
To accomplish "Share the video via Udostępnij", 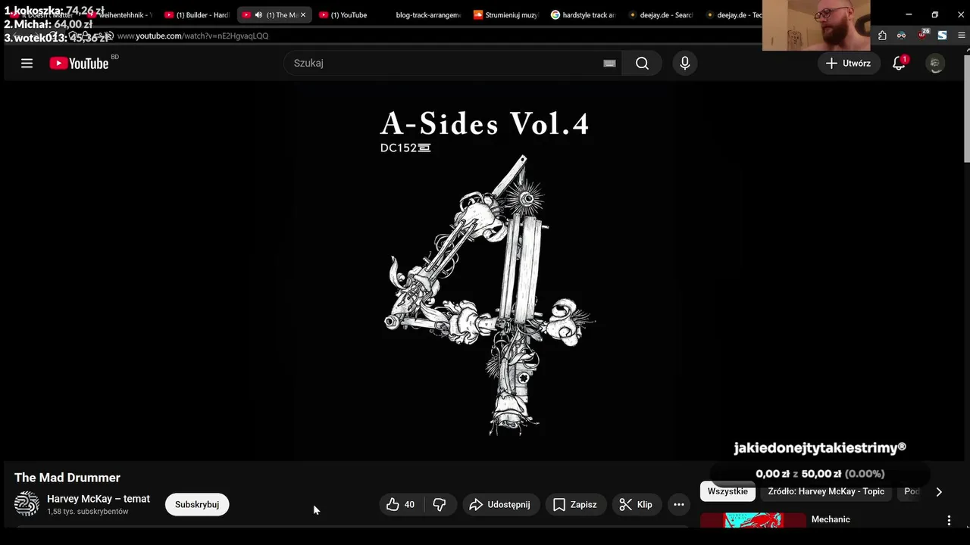I will [x=499, y=505].
